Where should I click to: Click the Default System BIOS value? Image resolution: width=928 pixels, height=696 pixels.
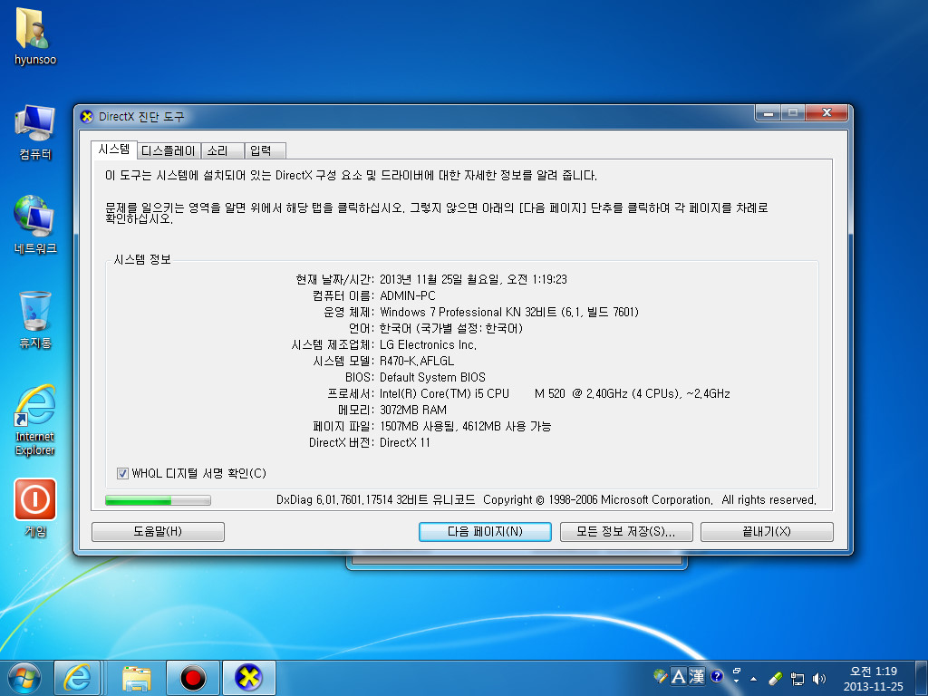[432, 378]
